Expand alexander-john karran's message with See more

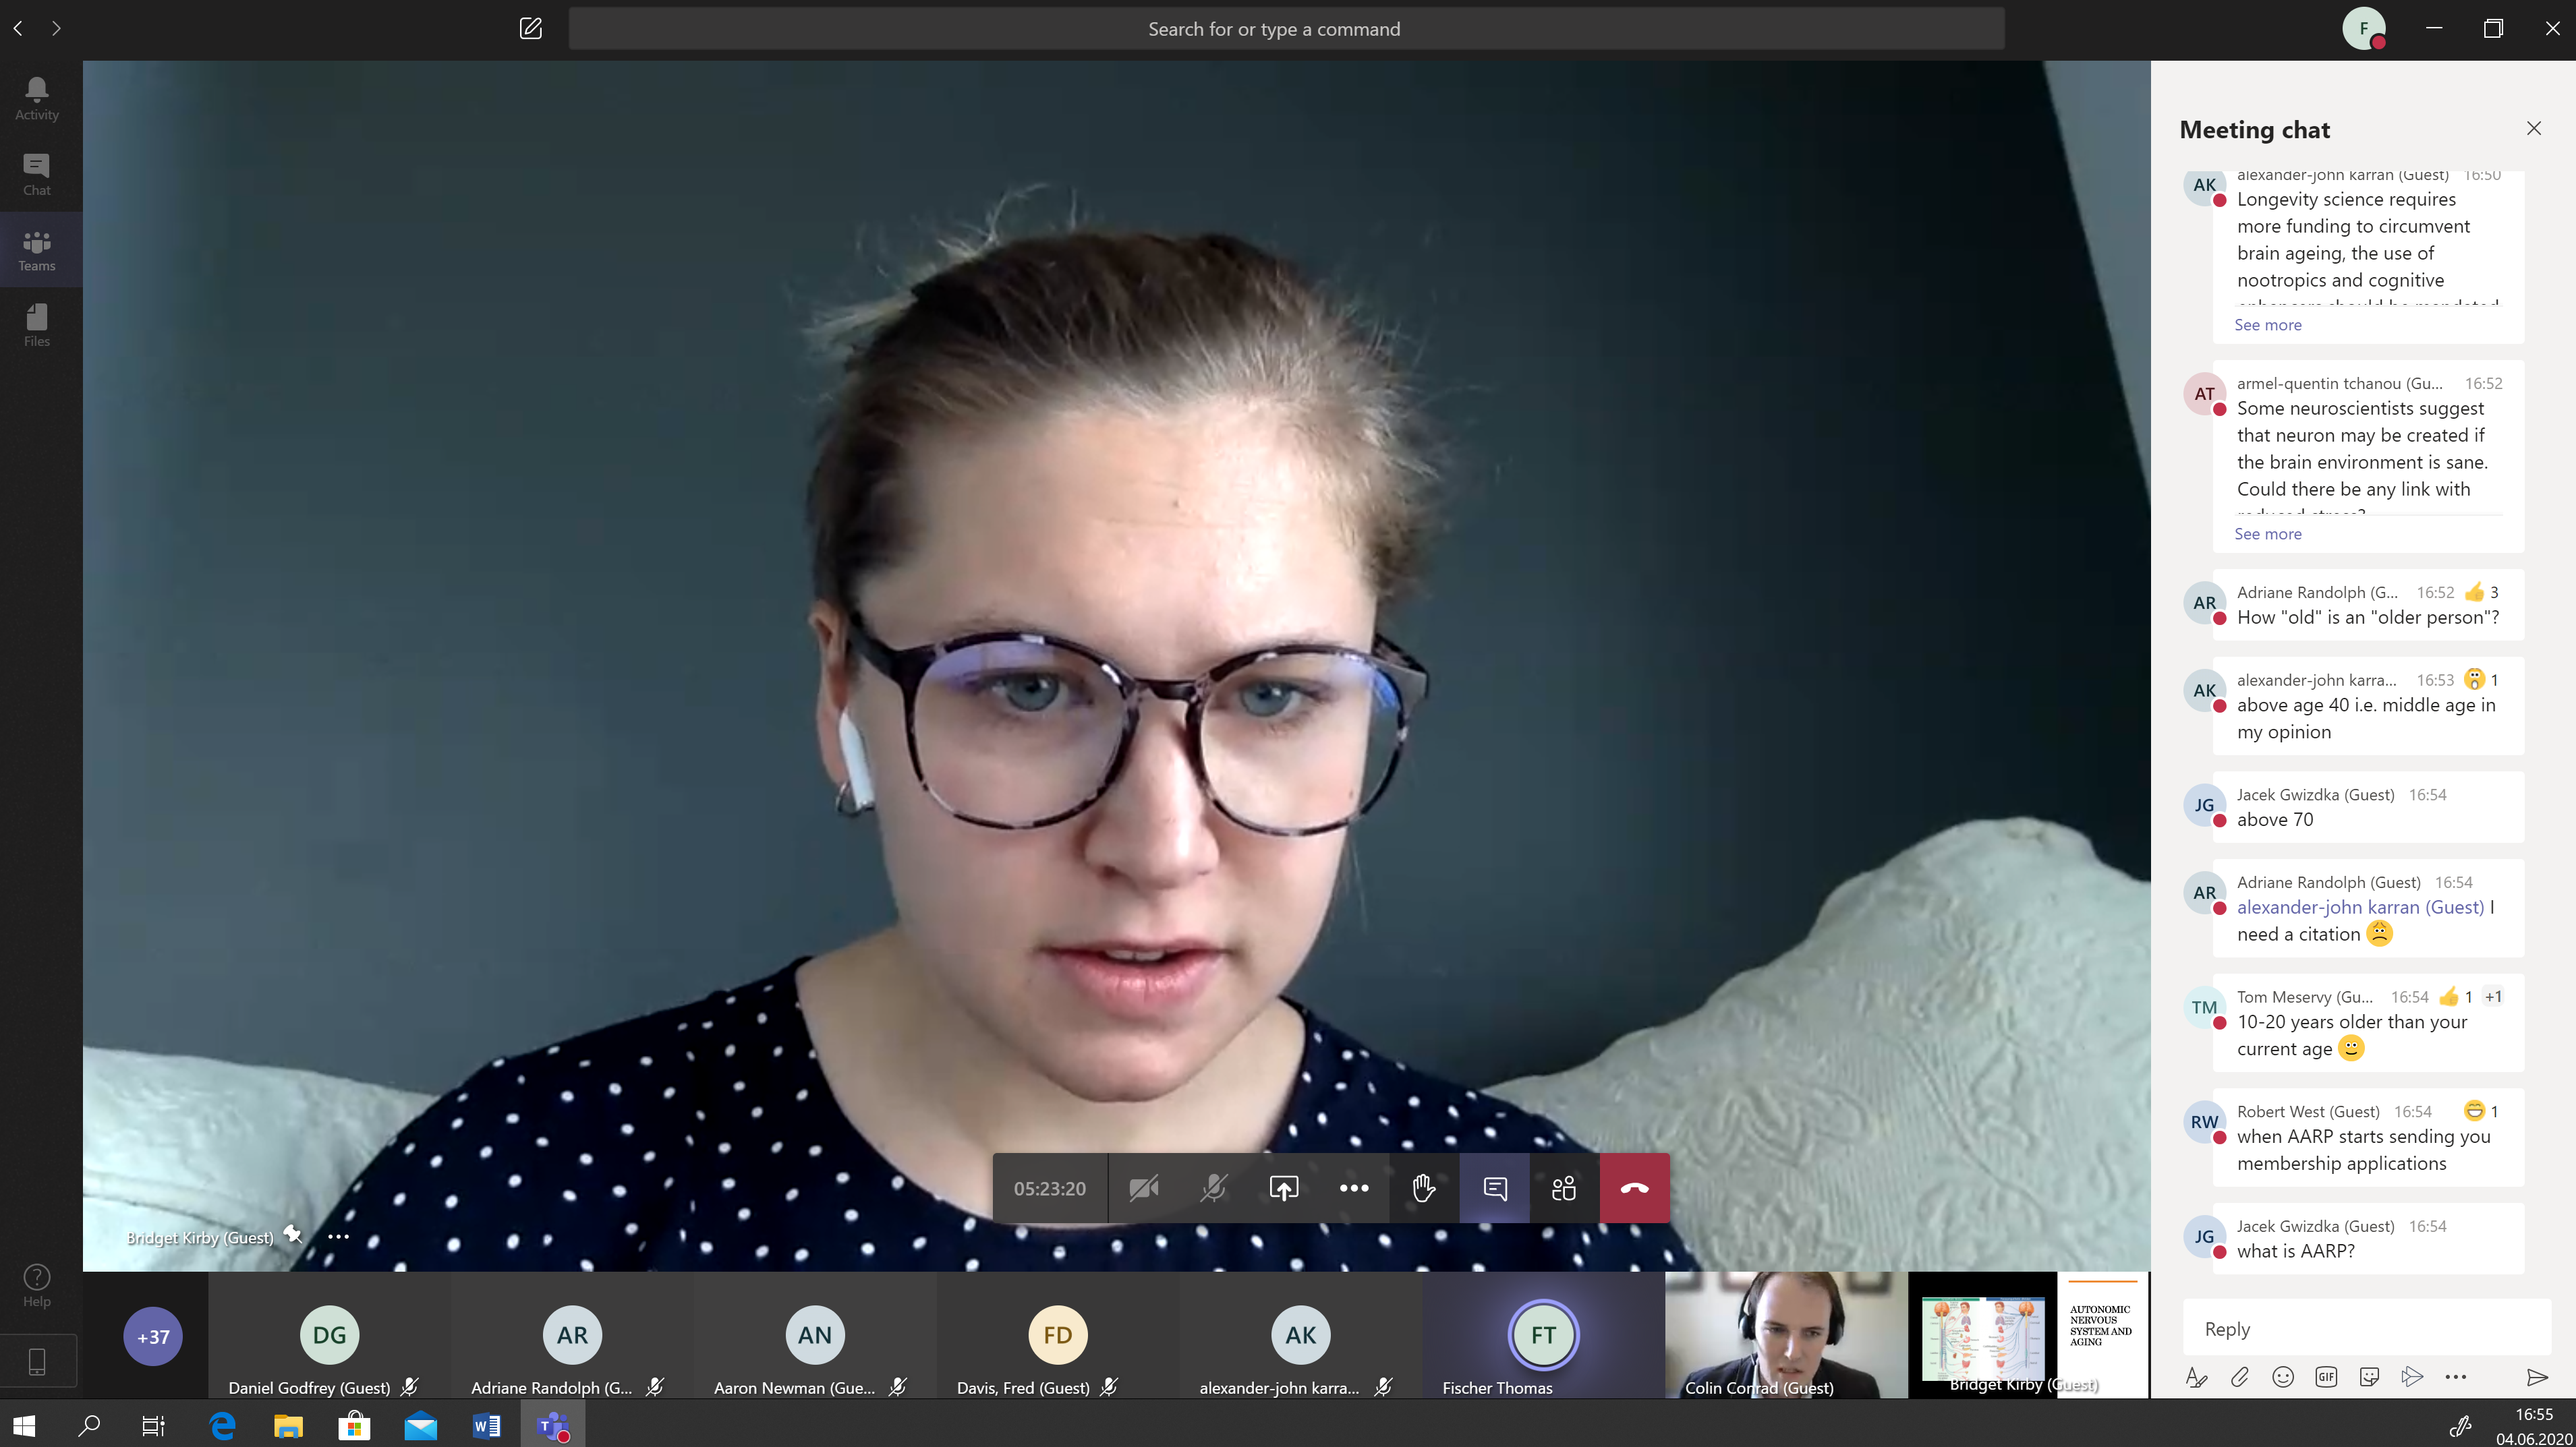coord(2268,325)
